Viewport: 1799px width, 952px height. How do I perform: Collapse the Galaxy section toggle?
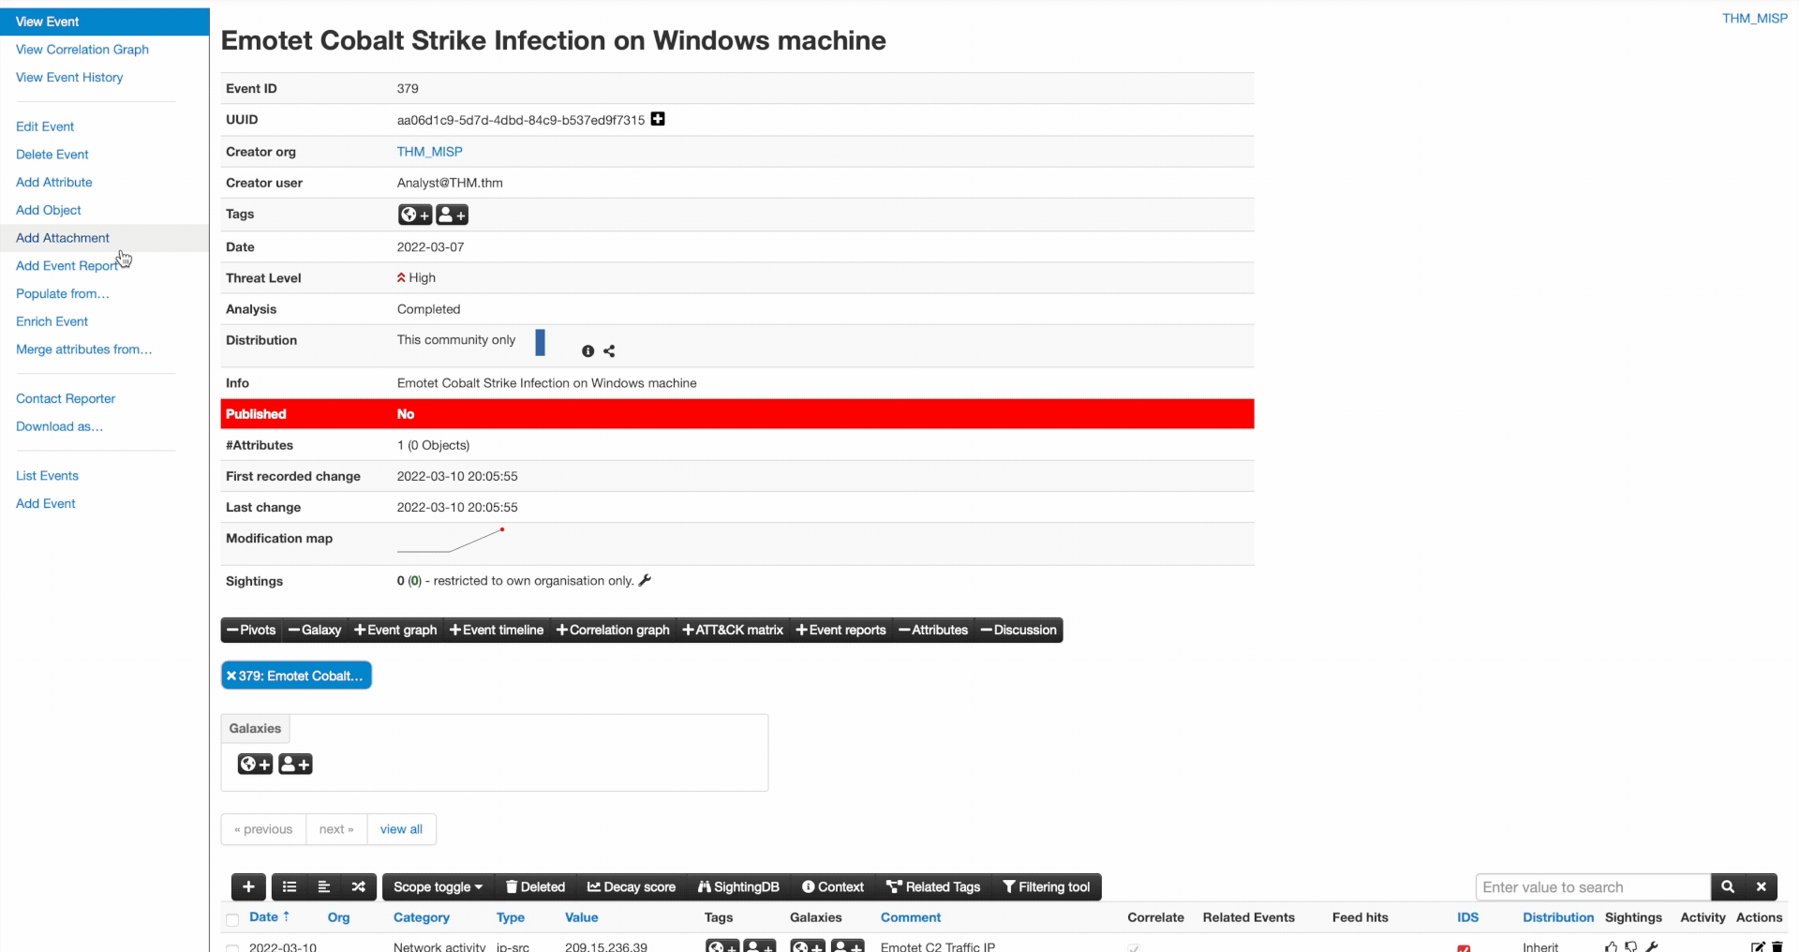315,630
